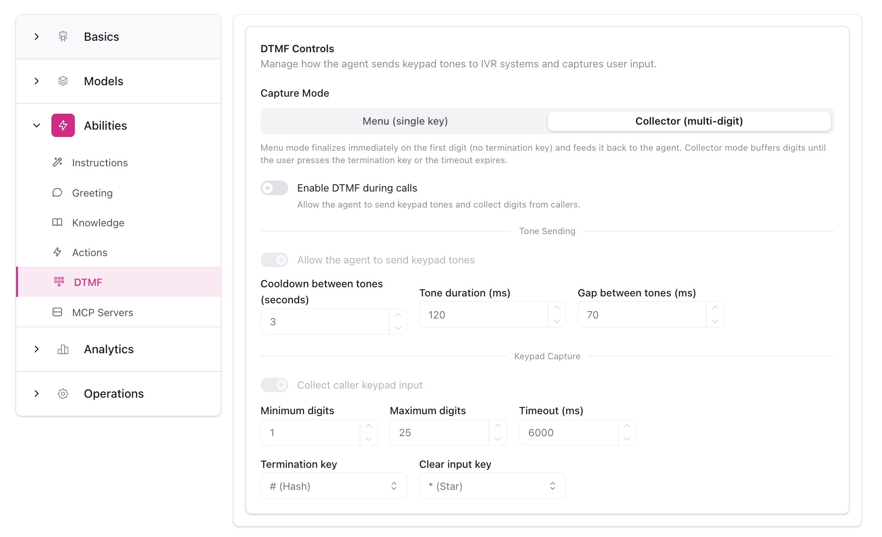Increment the Tone duration value
This screenshot has width=882, height=537.
click(557, 308)
